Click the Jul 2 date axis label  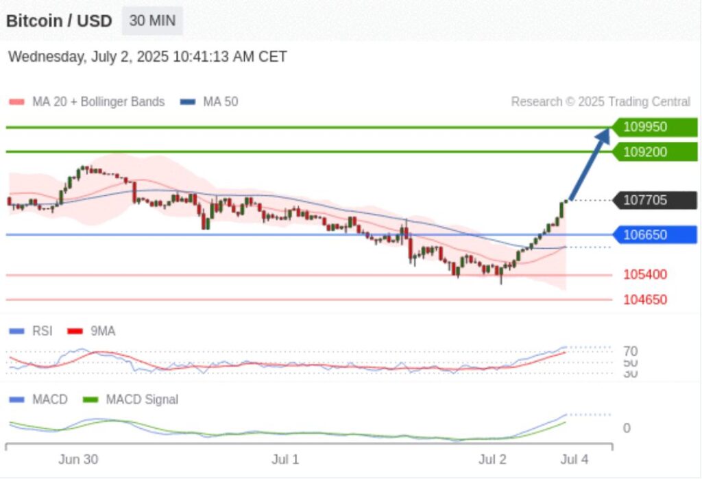(492, 459)
